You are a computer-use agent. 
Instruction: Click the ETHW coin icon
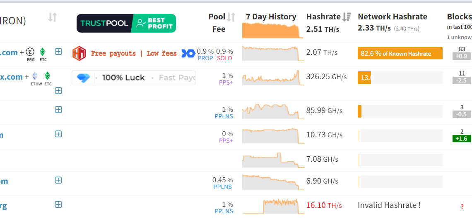(35, 76)
